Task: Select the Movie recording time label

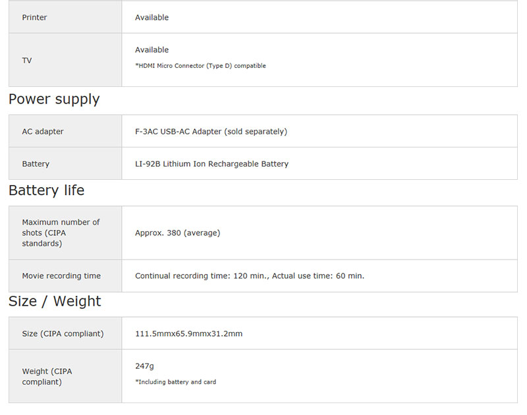Action: coord(61,276)
